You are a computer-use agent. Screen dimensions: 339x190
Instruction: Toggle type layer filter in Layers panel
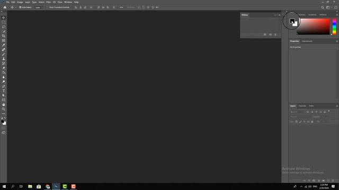click(316, 112)
